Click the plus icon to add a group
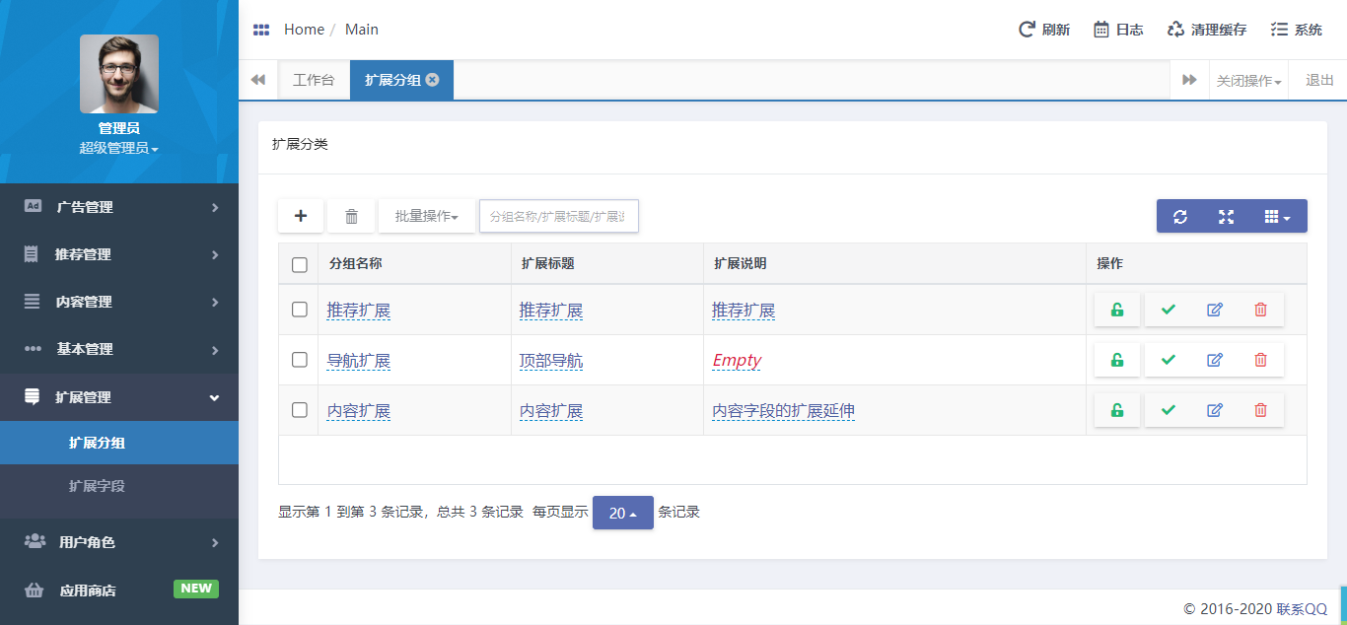 click(x=301, y=216)
